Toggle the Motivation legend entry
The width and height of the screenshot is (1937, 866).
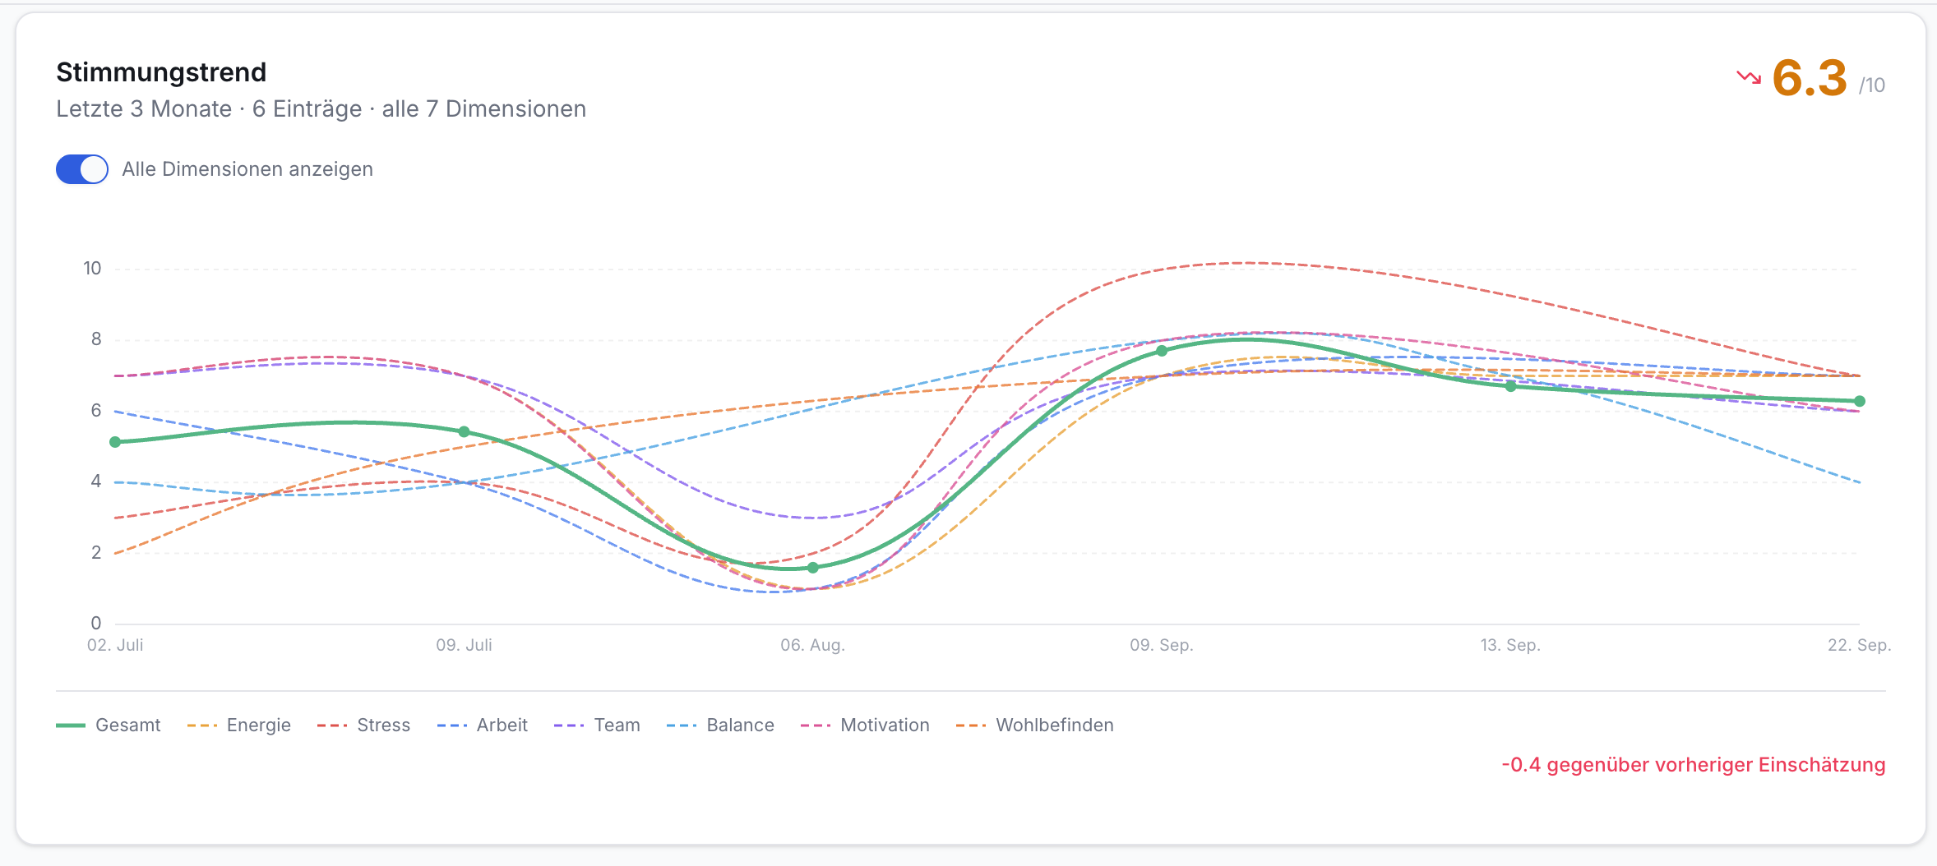pyautogui.click(x=866, y=726)
